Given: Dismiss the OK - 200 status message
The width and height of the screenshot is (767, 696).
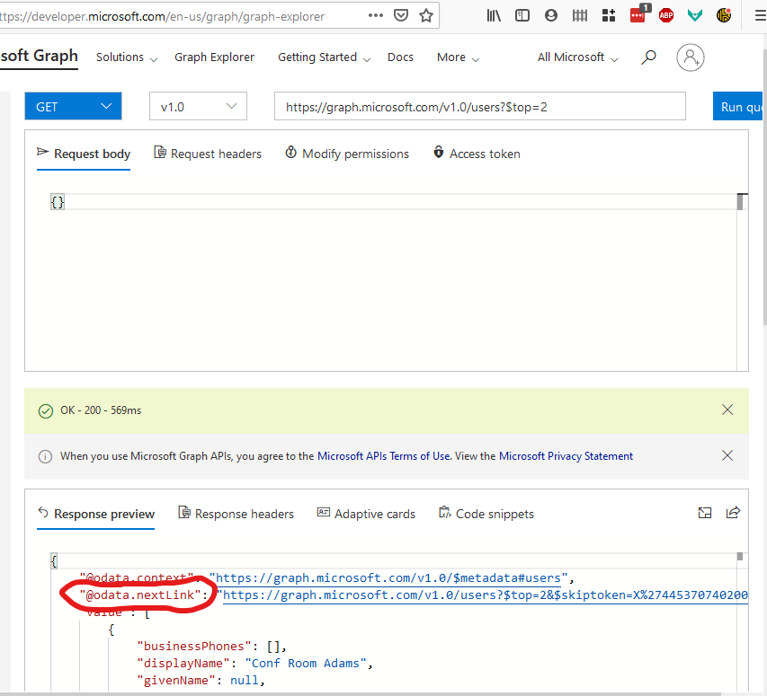Looking at the screenshot, I should click(727, 410).
